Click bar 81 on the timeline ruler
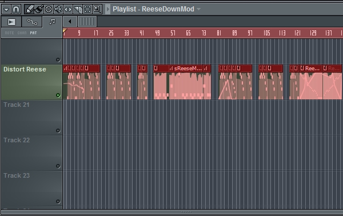The width and height of the screenshot is (343, 216). tap(219, 33)
